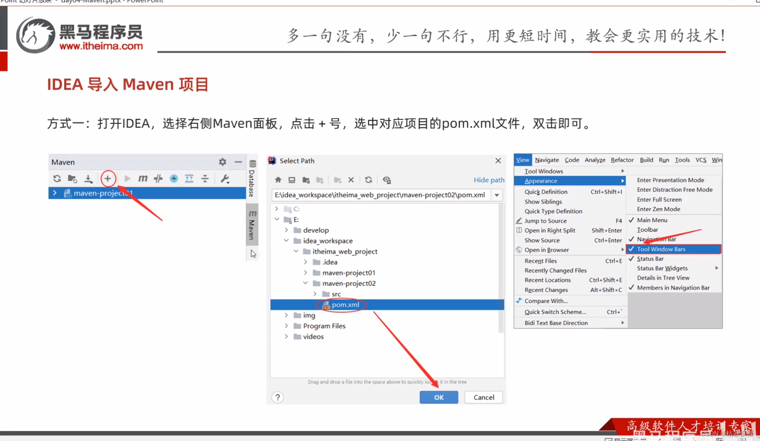The width and height of the screenshot is (760, 441).
Task: Enable the Status Bar option
Action: (x=650, y=258)
